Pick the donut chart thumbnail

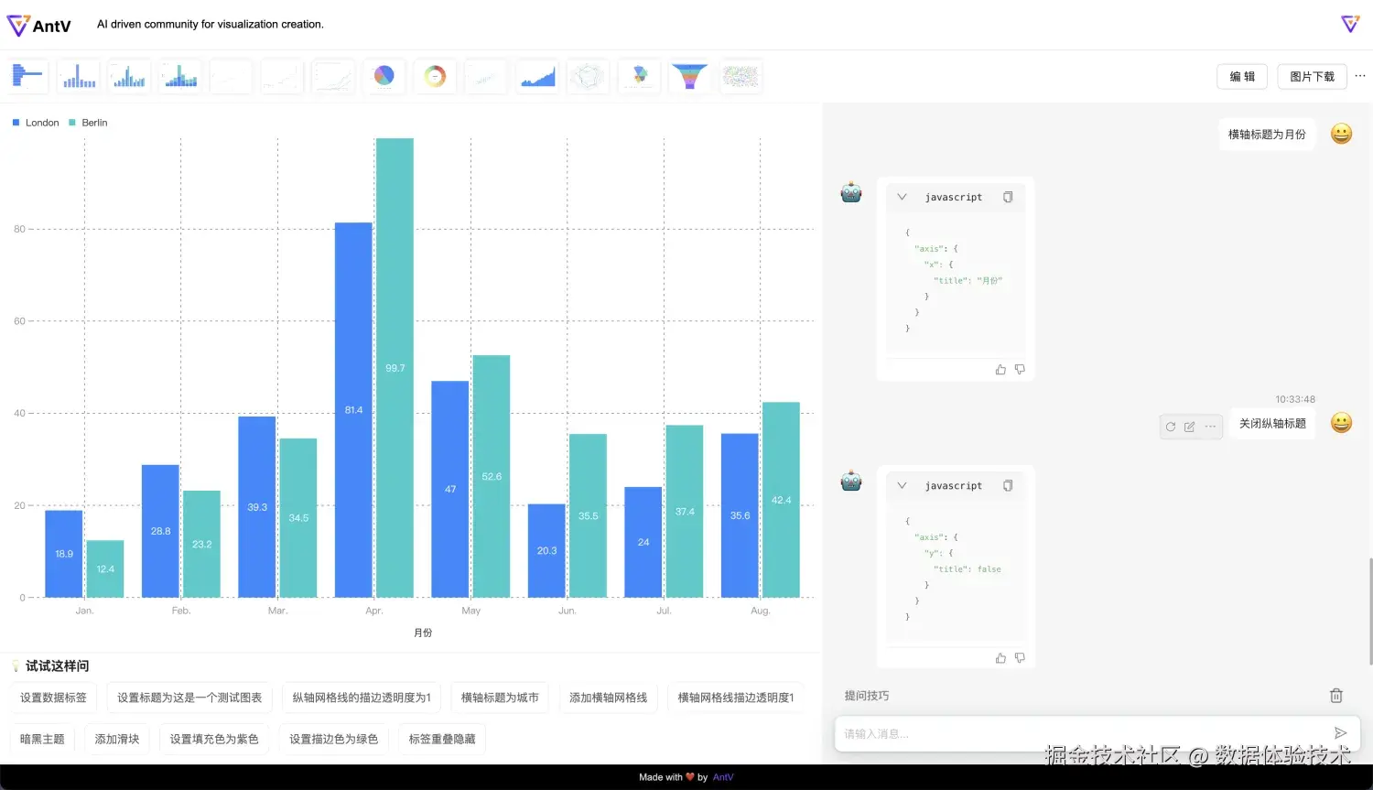[x=436, y=76]
